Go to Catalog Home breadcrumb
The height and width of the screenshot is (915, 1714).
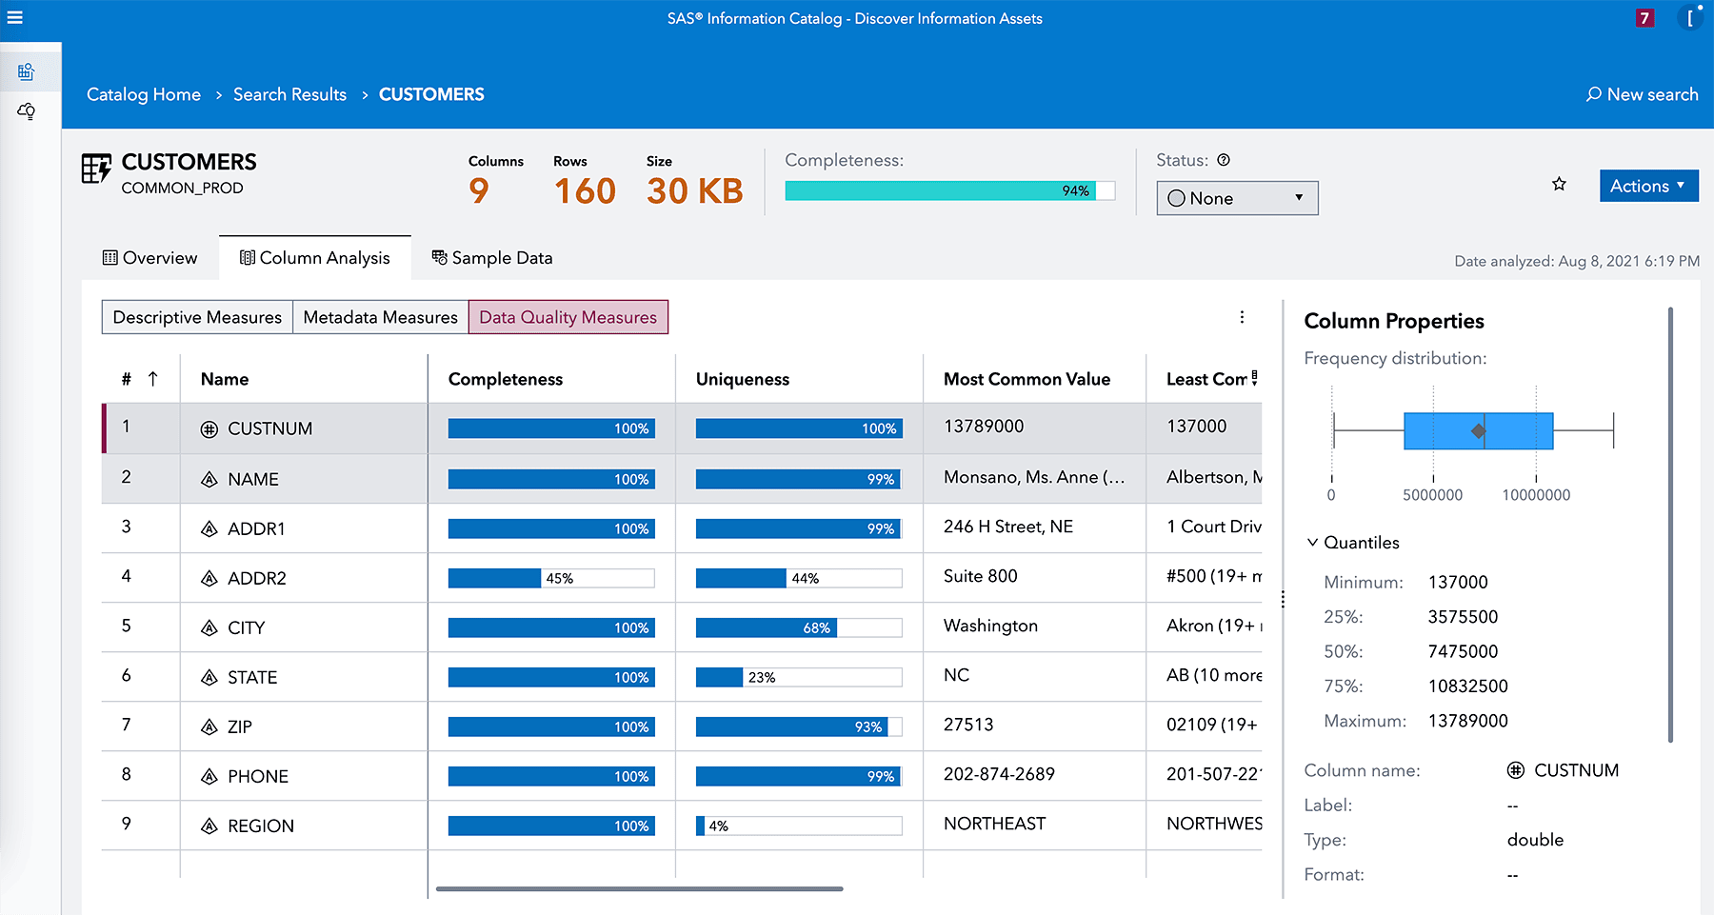(144, 94)
